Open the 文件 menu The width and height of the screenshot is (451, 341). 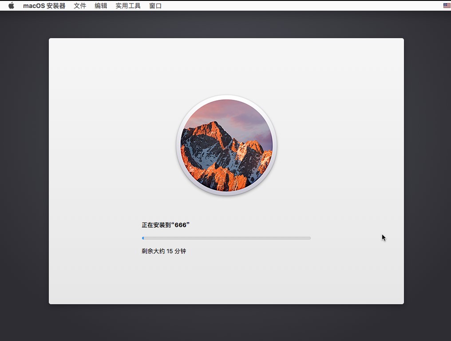[79, 6]
